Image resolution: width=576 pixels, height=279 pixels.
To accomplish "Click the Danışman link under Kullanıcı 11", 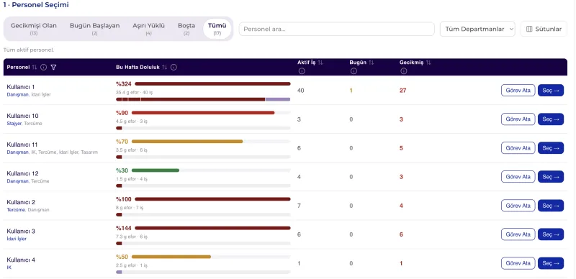I will pyautogui.click(x=17, y=152).
